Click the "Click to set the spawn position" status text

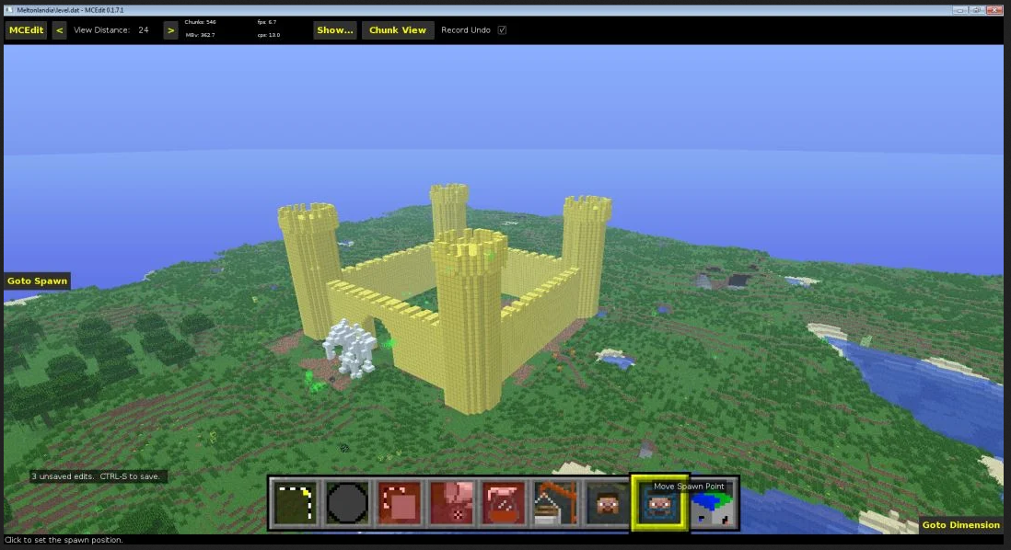64,540
